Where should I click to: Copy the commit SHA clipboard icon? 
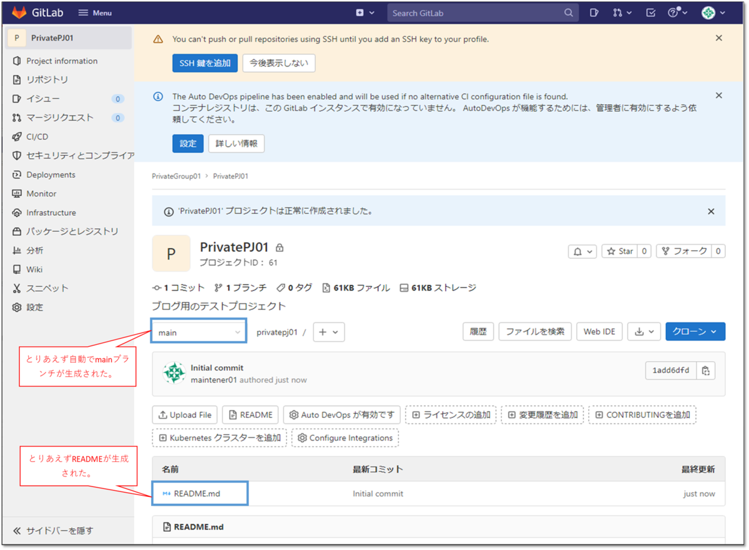706,370
